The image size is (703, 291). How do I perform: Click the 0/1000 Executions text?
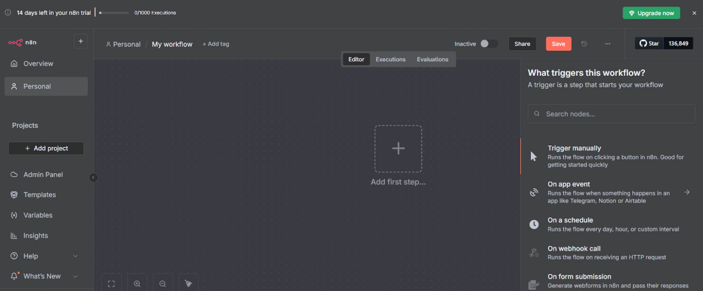pos(155,13)
